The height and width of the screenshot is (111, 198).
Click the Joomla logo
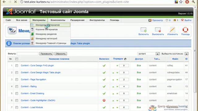tap(21, 12)
